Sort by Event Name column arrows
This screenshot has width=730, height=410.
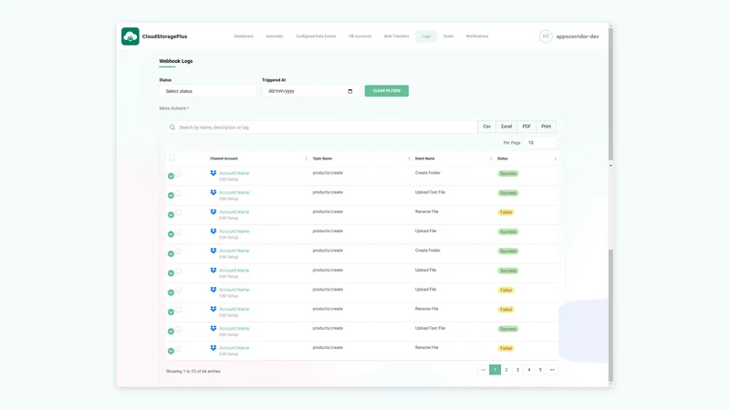491,159
